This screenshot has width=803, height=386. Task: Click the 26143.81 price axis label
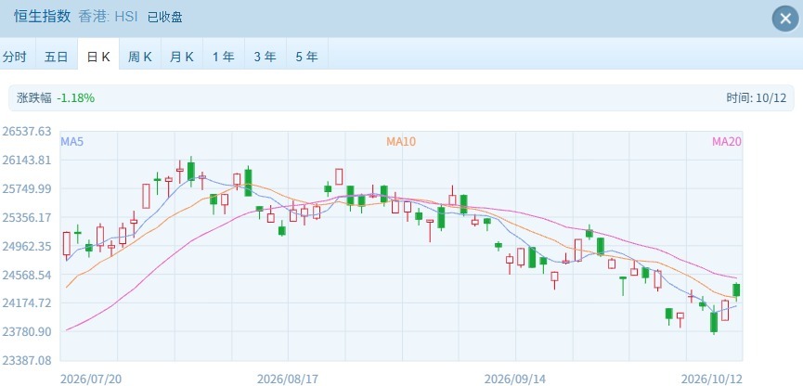(x=27, y=161)
